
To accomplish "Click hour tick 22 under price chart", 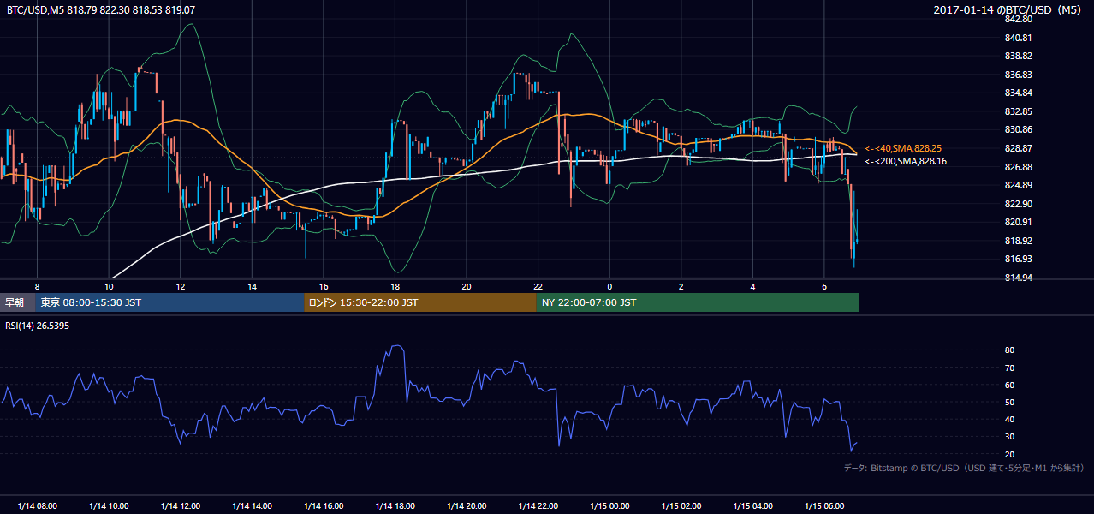I will [x=538, y=286].
